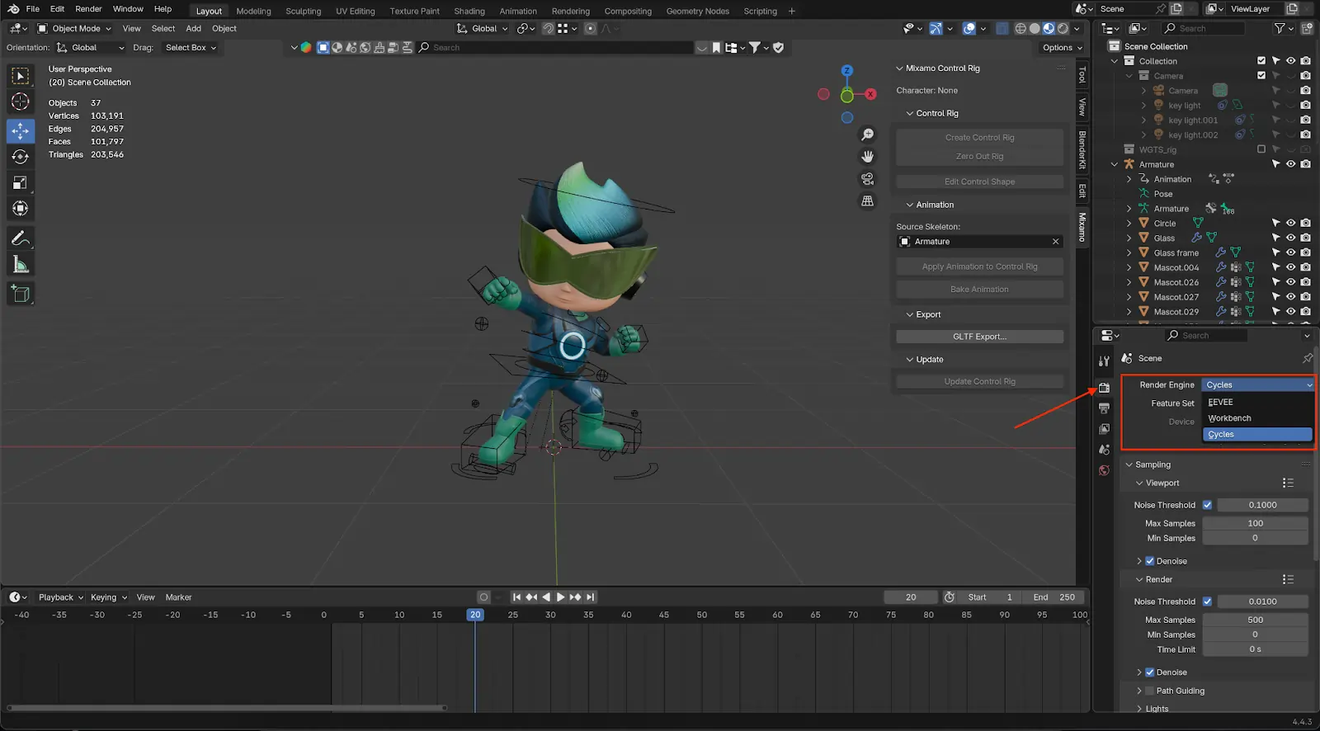Activate the Move tool
Image resolution: width=1320 pixels, height=731 pixels.
point(21,130)
